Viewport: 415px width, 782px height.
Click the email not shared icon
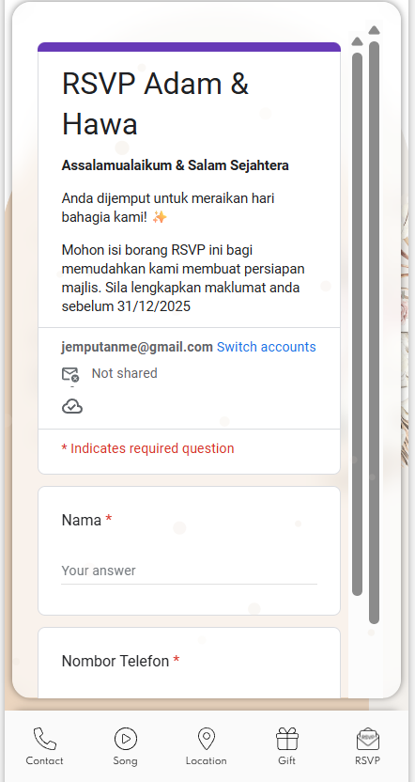click(x=70, y=374)
